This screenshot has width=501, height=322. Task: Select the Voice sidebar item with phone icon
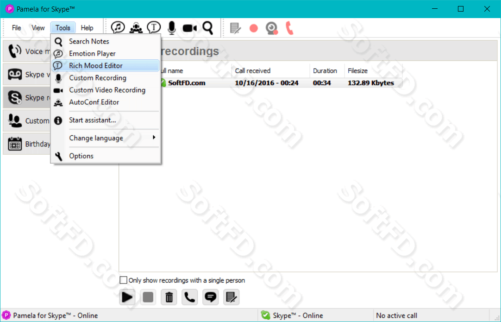pos(27,51)
